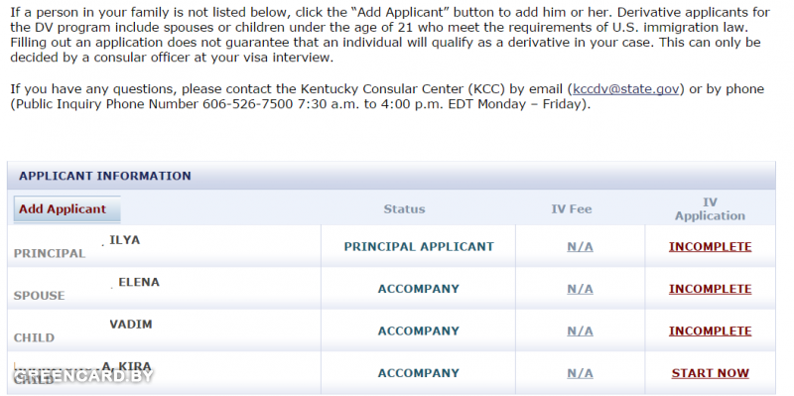Click the IV Application column header
794x396 pixels.
point(710,209)
